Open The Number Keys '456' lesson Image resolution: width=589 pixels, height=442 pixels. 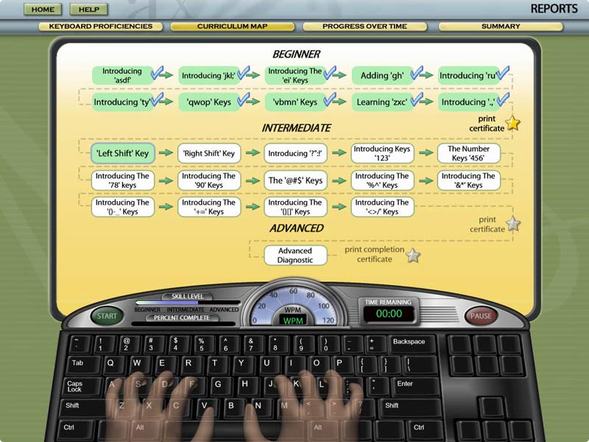469,153
